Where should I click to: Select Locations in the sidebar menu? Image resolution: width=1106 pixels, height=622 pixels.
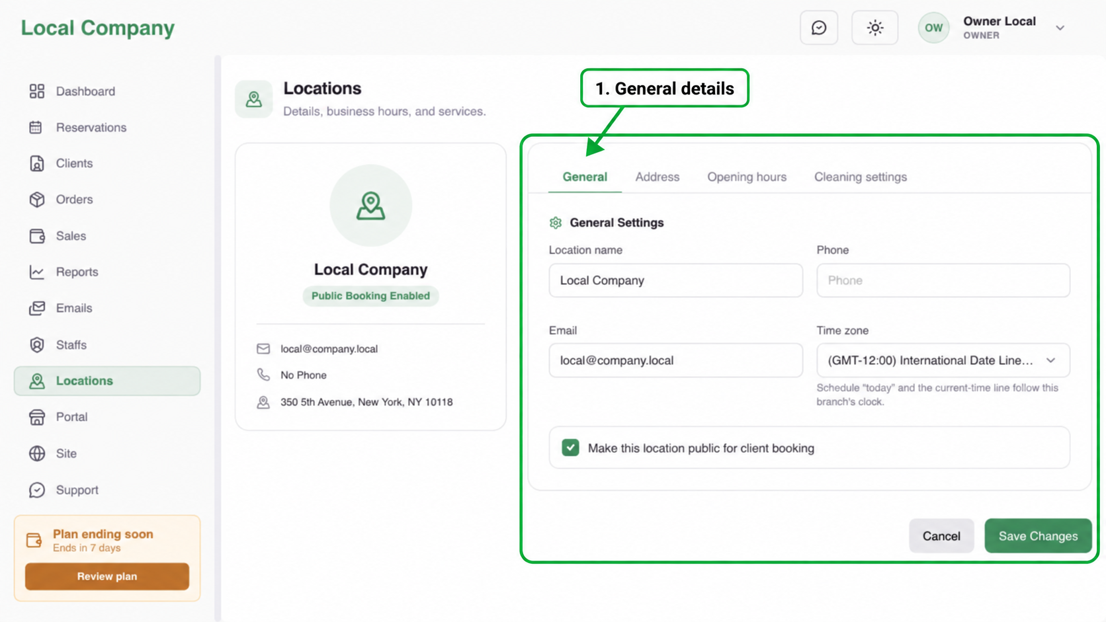(x=107, y=381)
